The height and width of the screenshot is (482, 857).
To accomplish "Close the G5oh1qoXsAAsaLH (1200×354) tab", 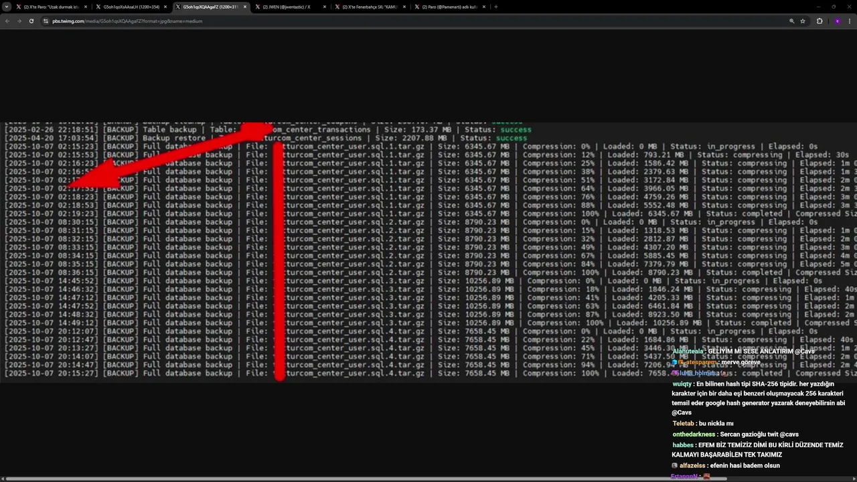I will pyautogui.click(x=165, y=7).
